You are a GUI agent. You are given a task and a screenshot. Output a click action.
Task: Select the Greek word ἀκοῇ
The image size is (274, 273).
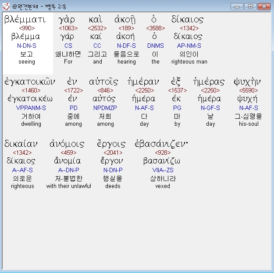click(x=125, y=19)
